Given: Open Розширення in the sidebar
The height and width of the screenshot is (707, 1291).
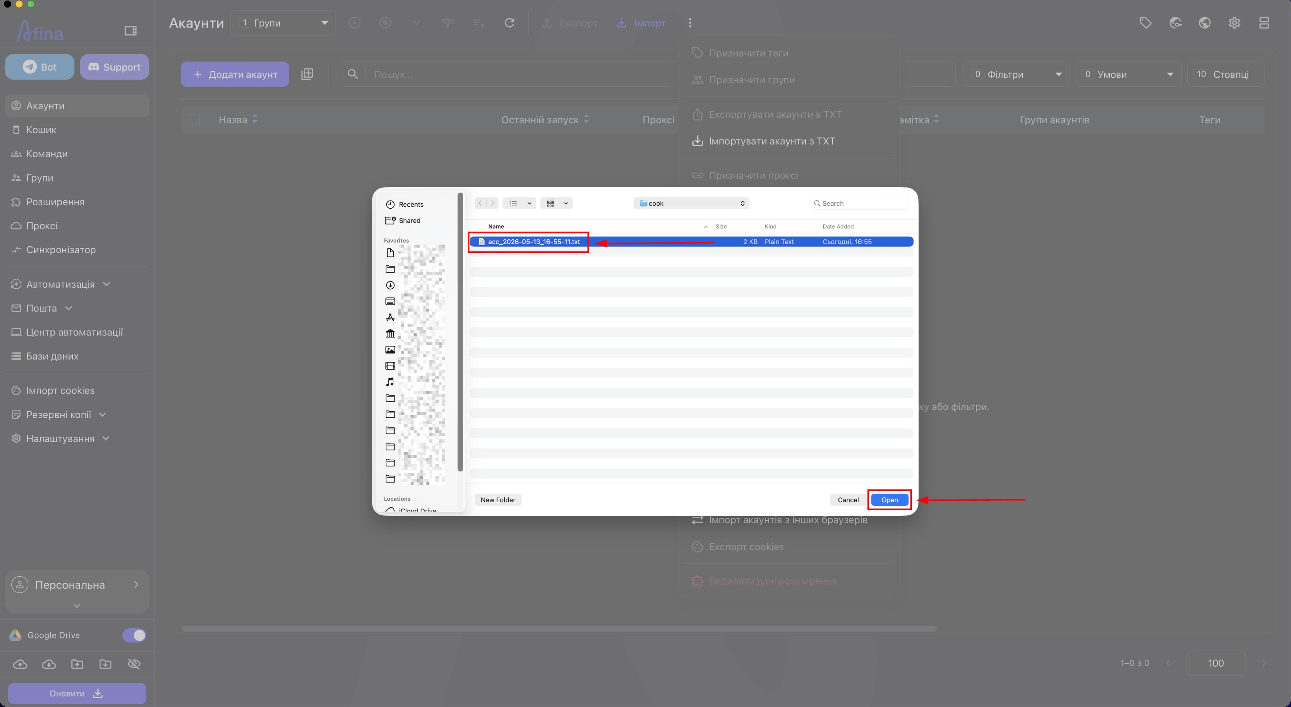Looking at the screenshot, I should coord(77,202).
